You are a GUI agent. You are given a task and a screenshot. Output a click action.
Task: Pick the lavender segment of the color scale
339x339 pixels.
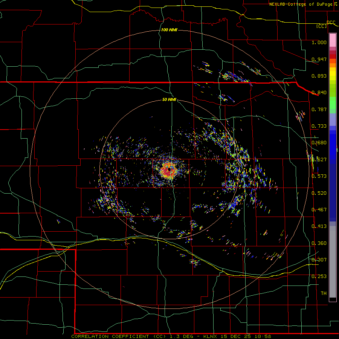(x=333, y=119)
